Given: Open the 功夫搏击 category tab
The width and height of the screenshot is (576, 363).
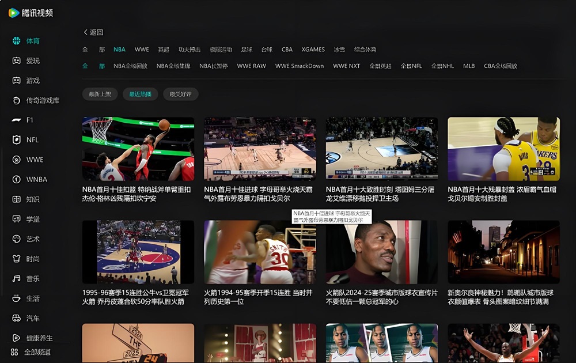Looking at the screenshot, I should (190, 50).
